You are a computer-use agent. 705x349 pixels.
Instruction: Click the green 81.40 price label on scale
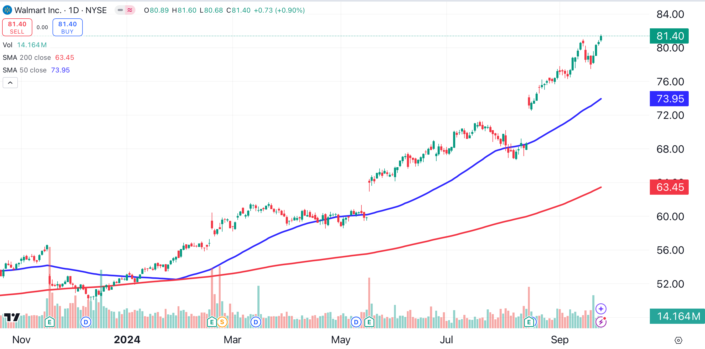669,36
